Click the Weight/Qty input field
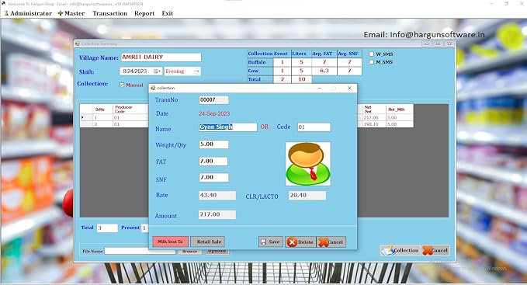 213,144
